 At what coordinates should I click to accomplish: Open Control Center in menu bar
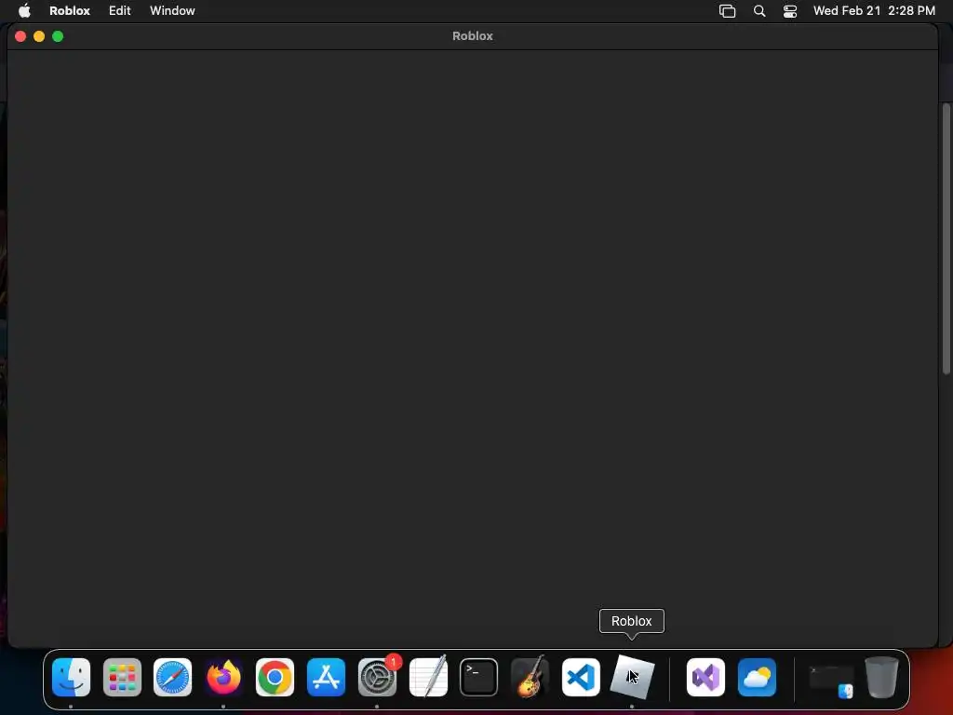790,11
